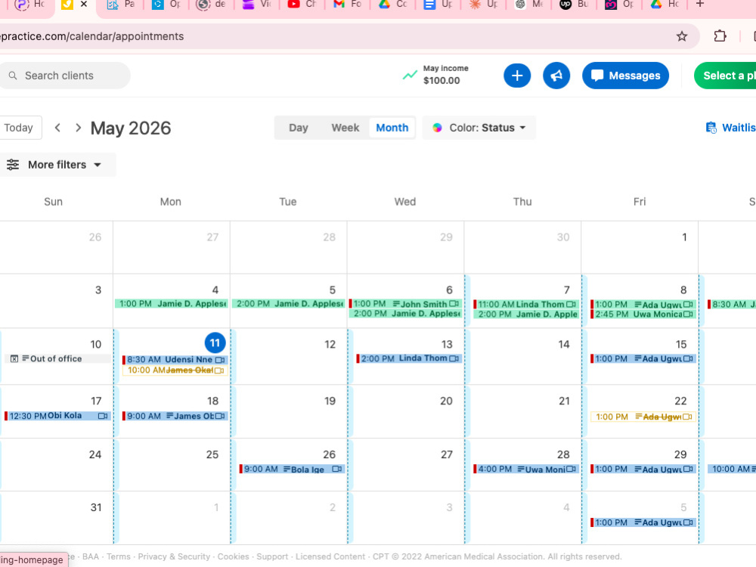
Task: Go to next month with right chevron
Action: coord(78,128)
